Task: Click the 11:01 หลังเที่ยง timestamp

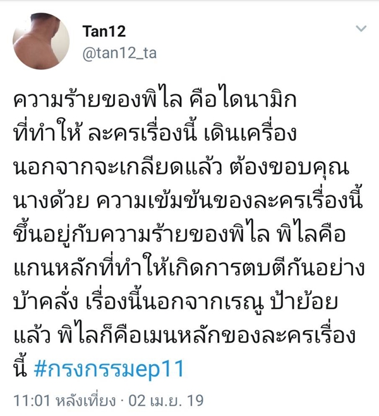Action: click(x=64, y=400)
